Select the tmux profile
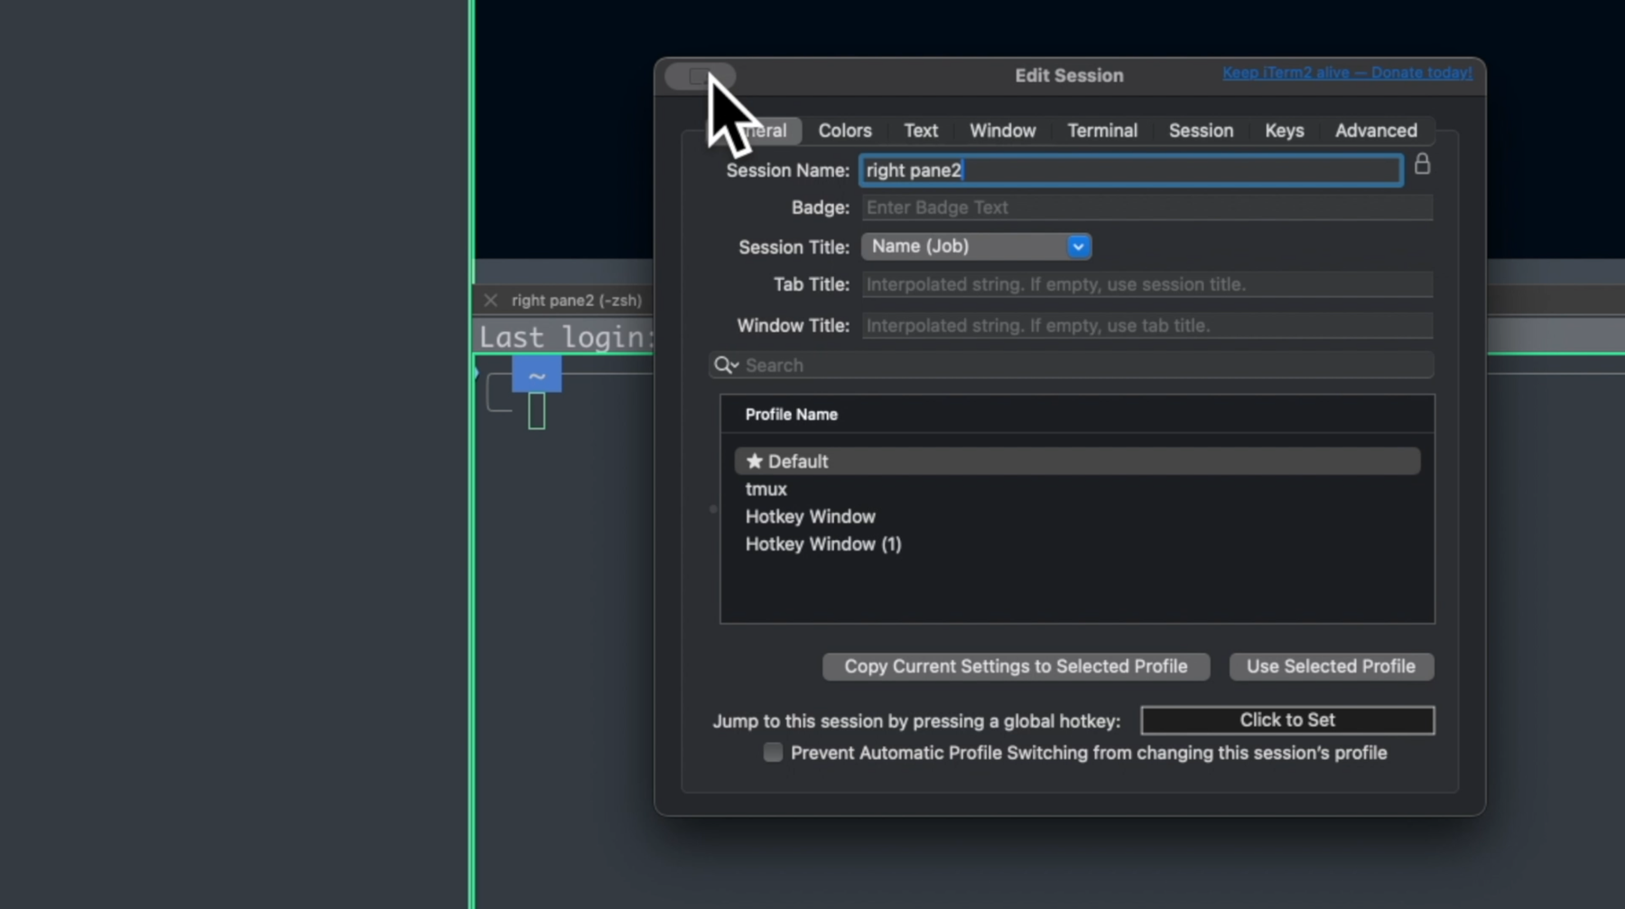The image size is (1625, 909). 766,489
